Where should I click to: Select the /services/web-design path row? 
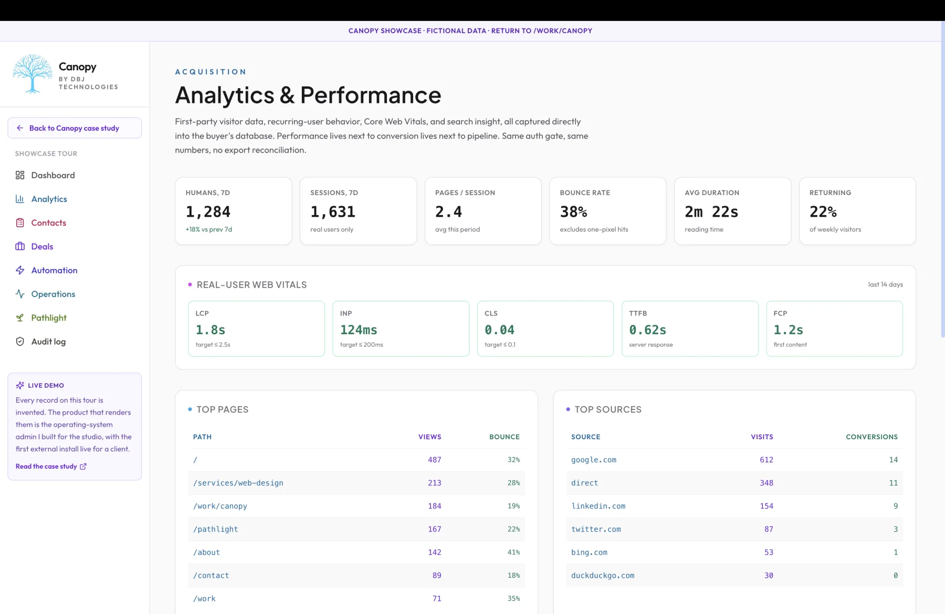[356, 483]
